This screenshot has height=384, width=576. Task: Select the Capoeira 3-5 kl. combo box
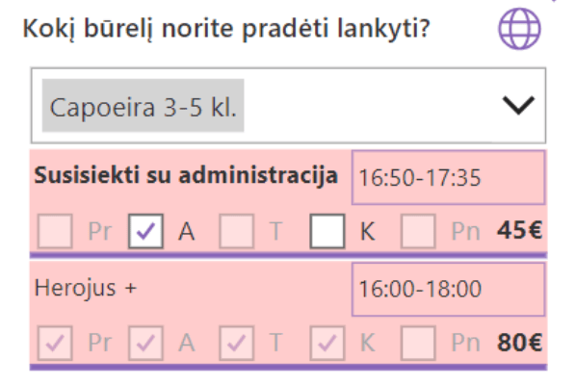(288, 105)
